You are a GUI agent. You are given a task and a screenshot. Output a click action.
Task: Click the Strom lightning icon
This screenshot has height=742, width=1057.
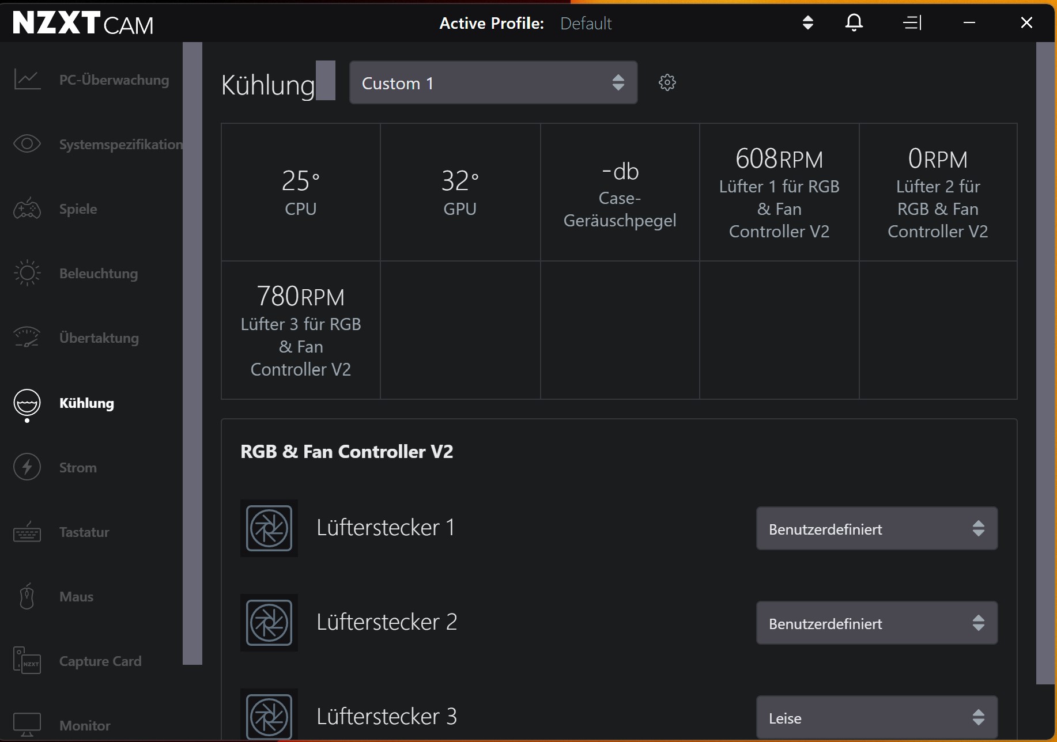[x=27, y=467]
